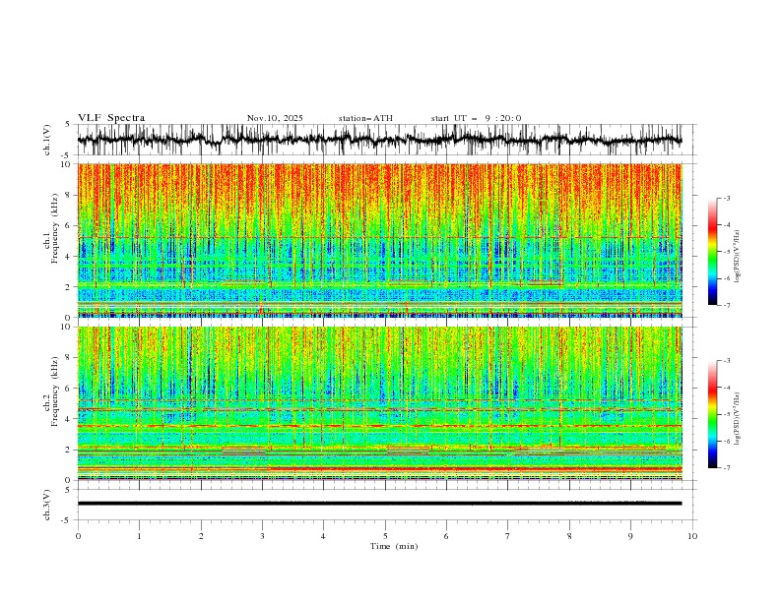780x602 pixels.
Task: Click the 'VLF Spectra' title text
Action: pyautogui.click(x=111, y=118)
